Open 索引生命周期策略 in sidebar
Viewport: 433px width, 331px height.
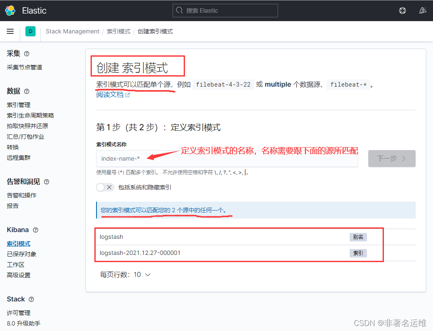coord(30,115)
